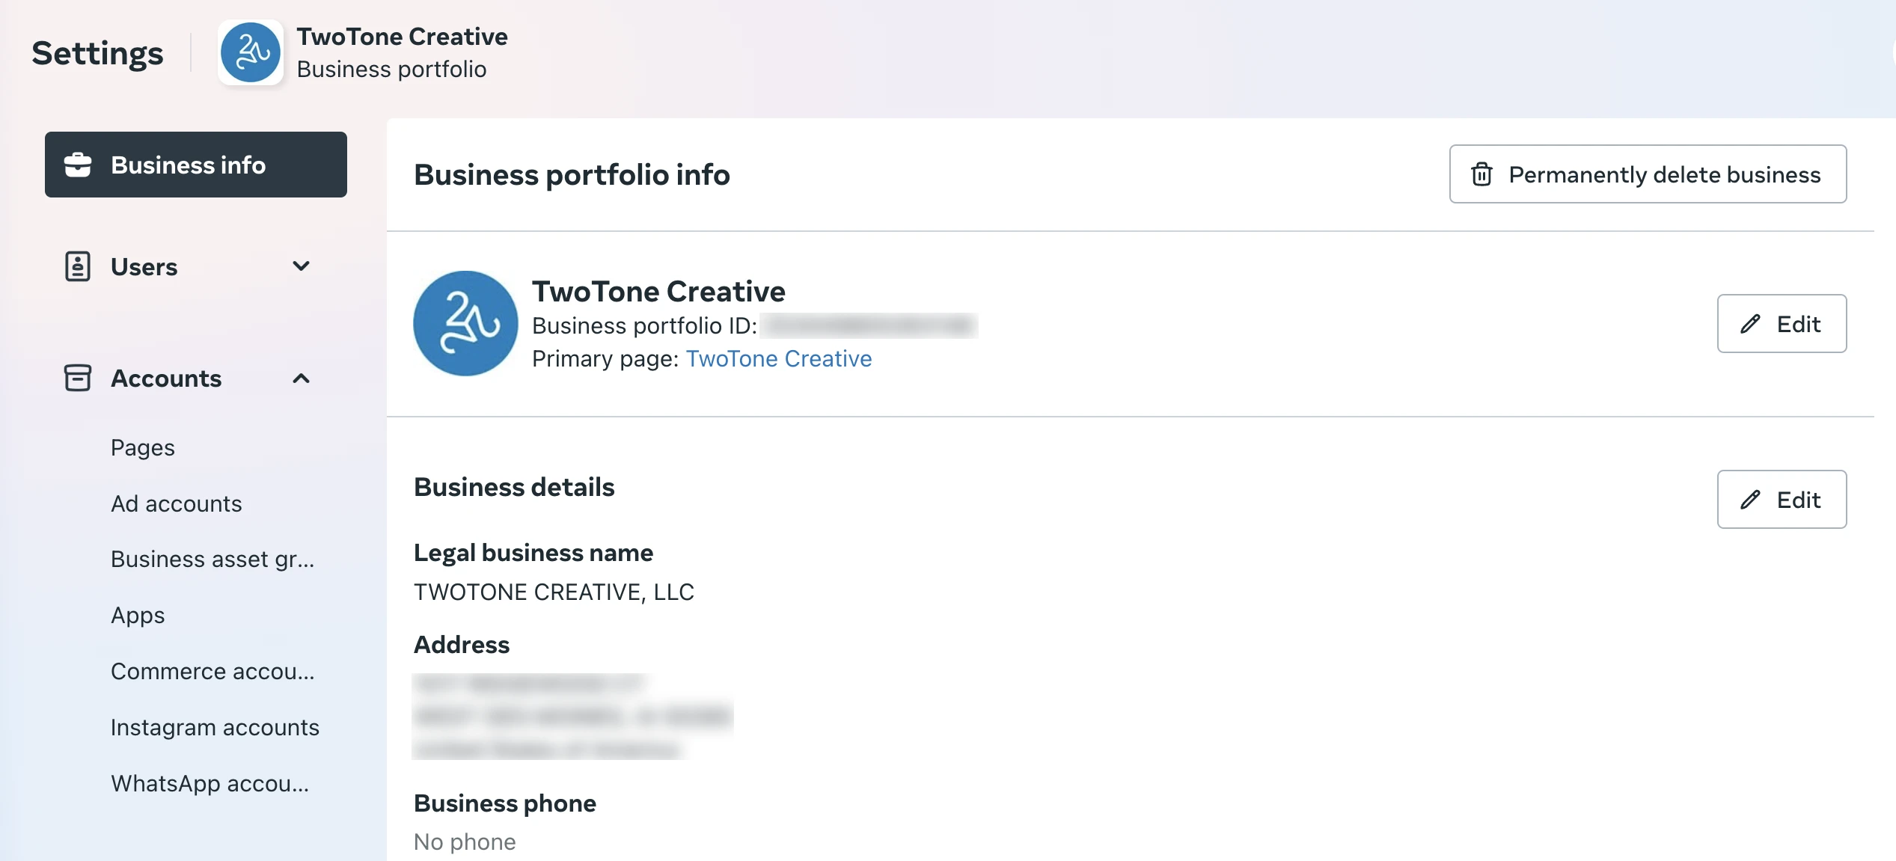
Task: Collapse the Accounts section chevron
Action: [x=301, y=379]
